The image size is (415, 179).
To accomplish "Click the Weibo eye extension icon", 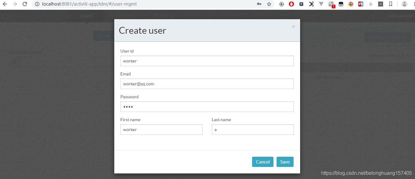I will (x=351, y=4).
